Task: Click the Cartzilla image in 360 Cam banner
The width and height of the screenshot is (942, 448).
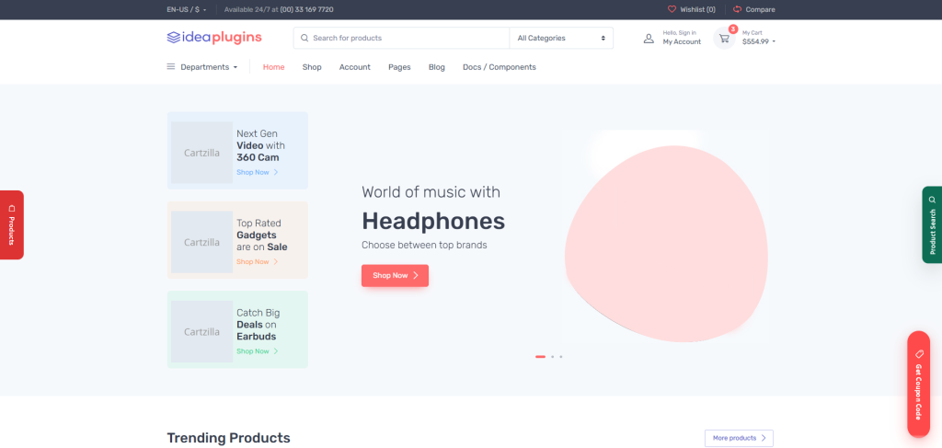Action: point(201,153)
